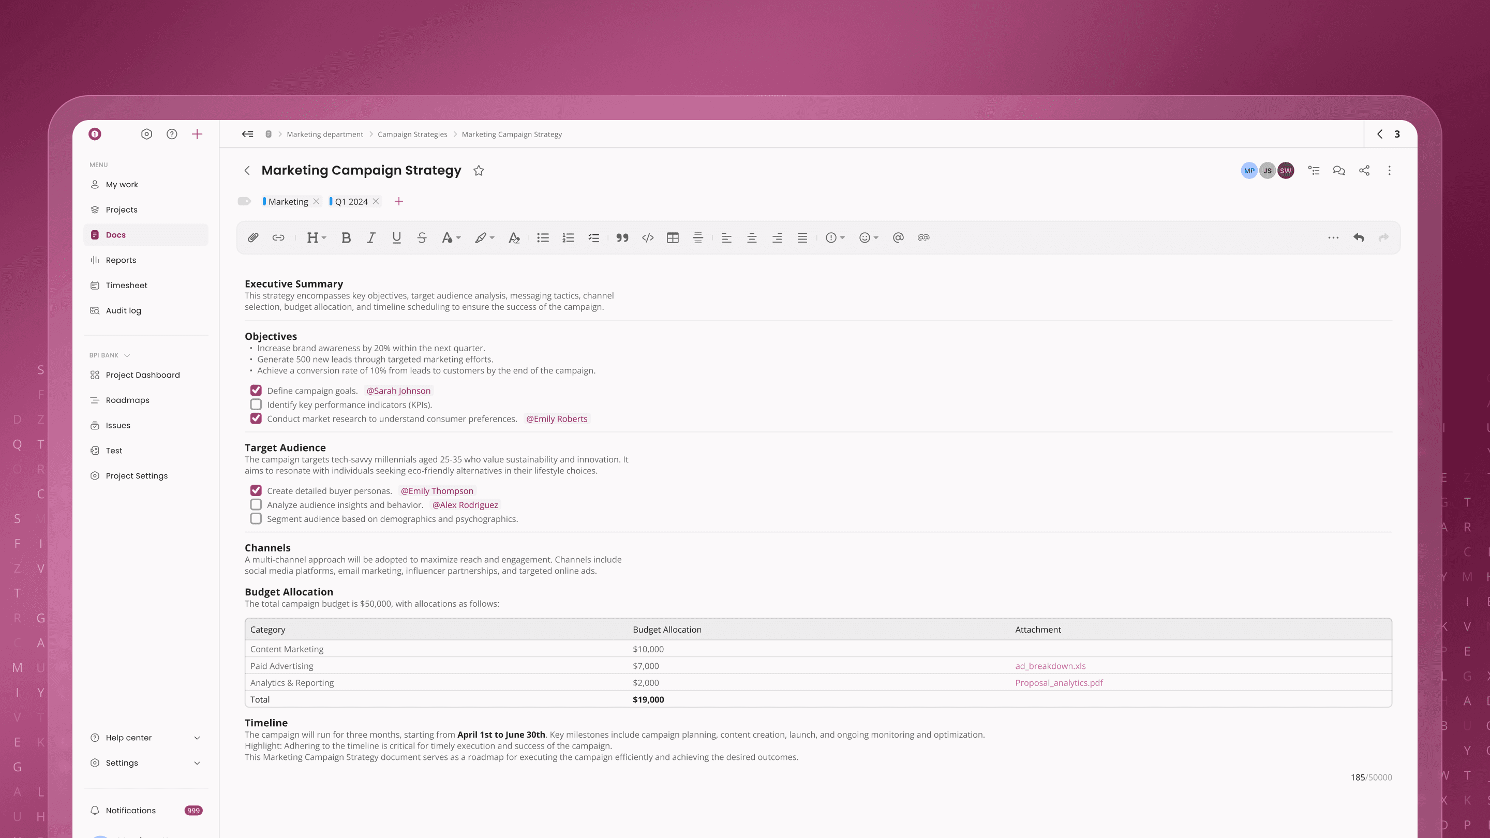The width and height of the screenshot is (1490, 838).
Task: Uncheck Define campaign goals checkbox
Action: pyautogui.click(x=256, y=391)
